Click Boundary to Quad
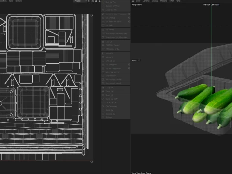 116,83
